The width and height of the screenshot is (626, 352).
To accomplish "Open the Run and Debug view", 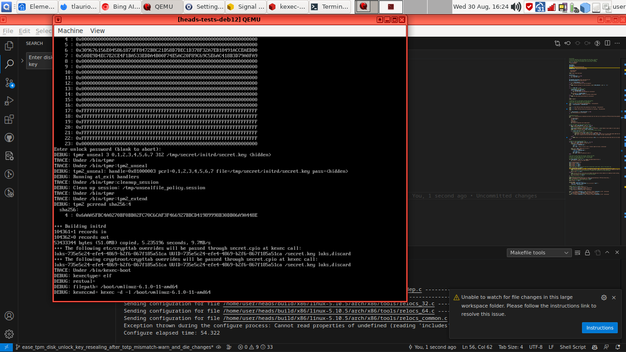I will click(9, 101).
